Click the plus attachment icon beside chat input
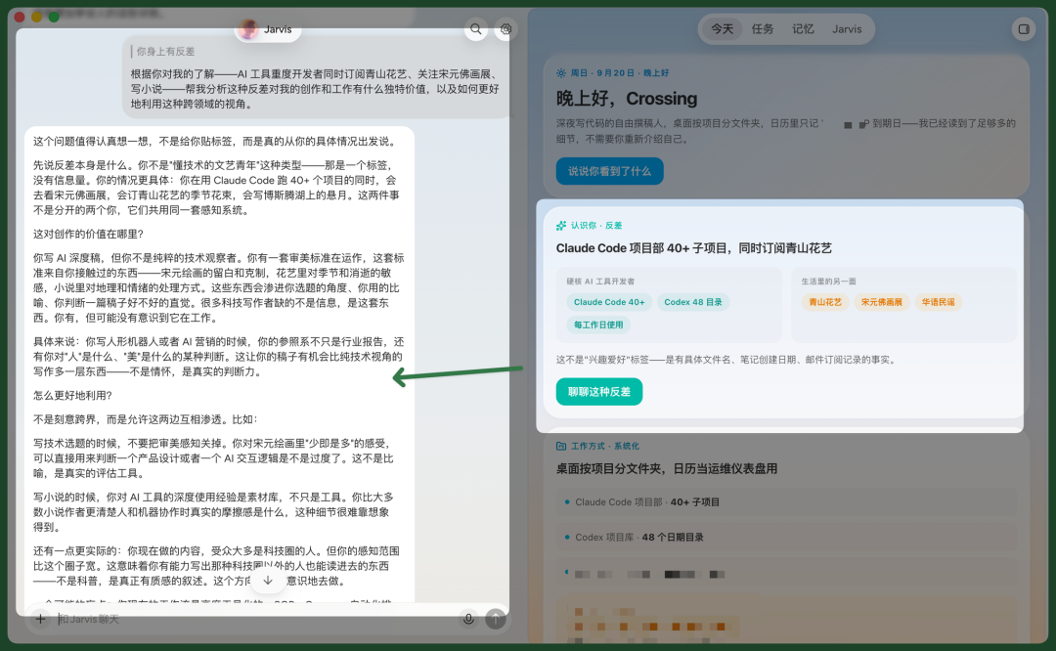 pyautogui.click(x=40, y=619)
